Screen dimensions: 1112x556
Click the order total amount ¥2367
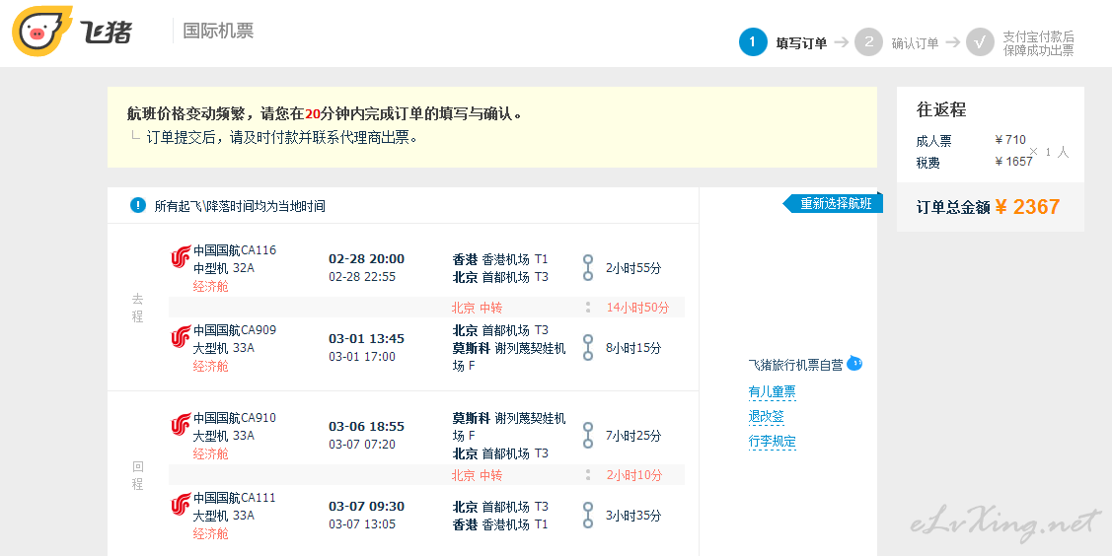[x=1026, y=207]
